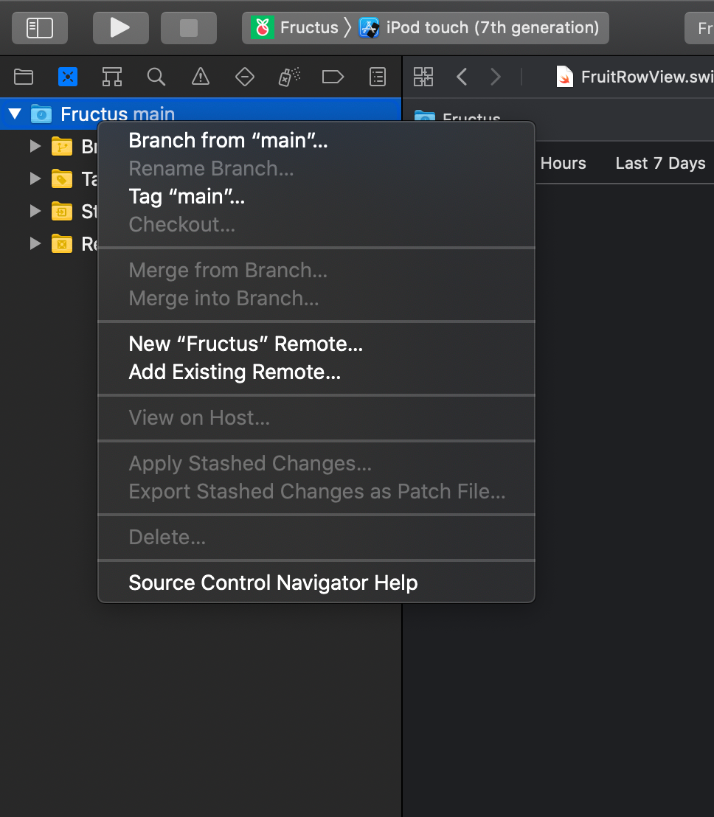Run the Fructus scheme with Play
The width and height of the screenshot is (714, 817).
120,28
